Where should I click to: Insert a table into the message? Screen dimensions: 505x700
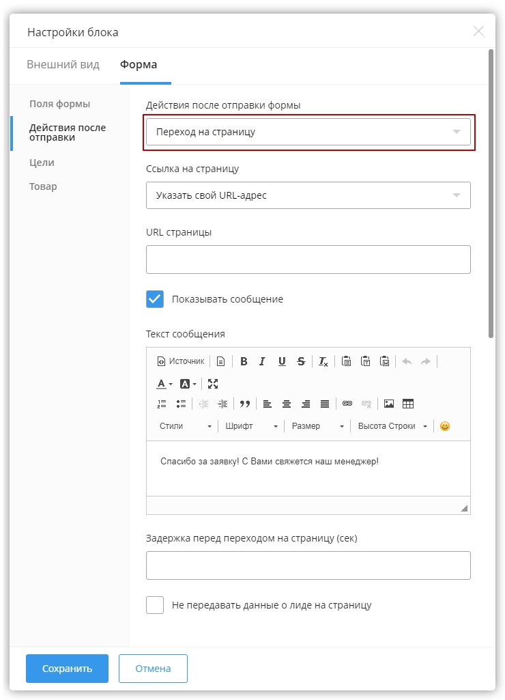point(408,404)
